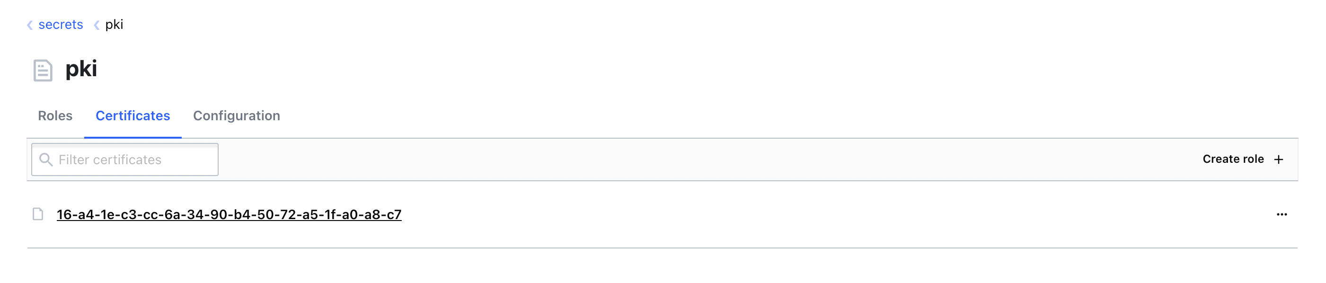Viewport: 1326px width, 283px height.
Task: Switch to the Roles tab
Action: (55, 116)
